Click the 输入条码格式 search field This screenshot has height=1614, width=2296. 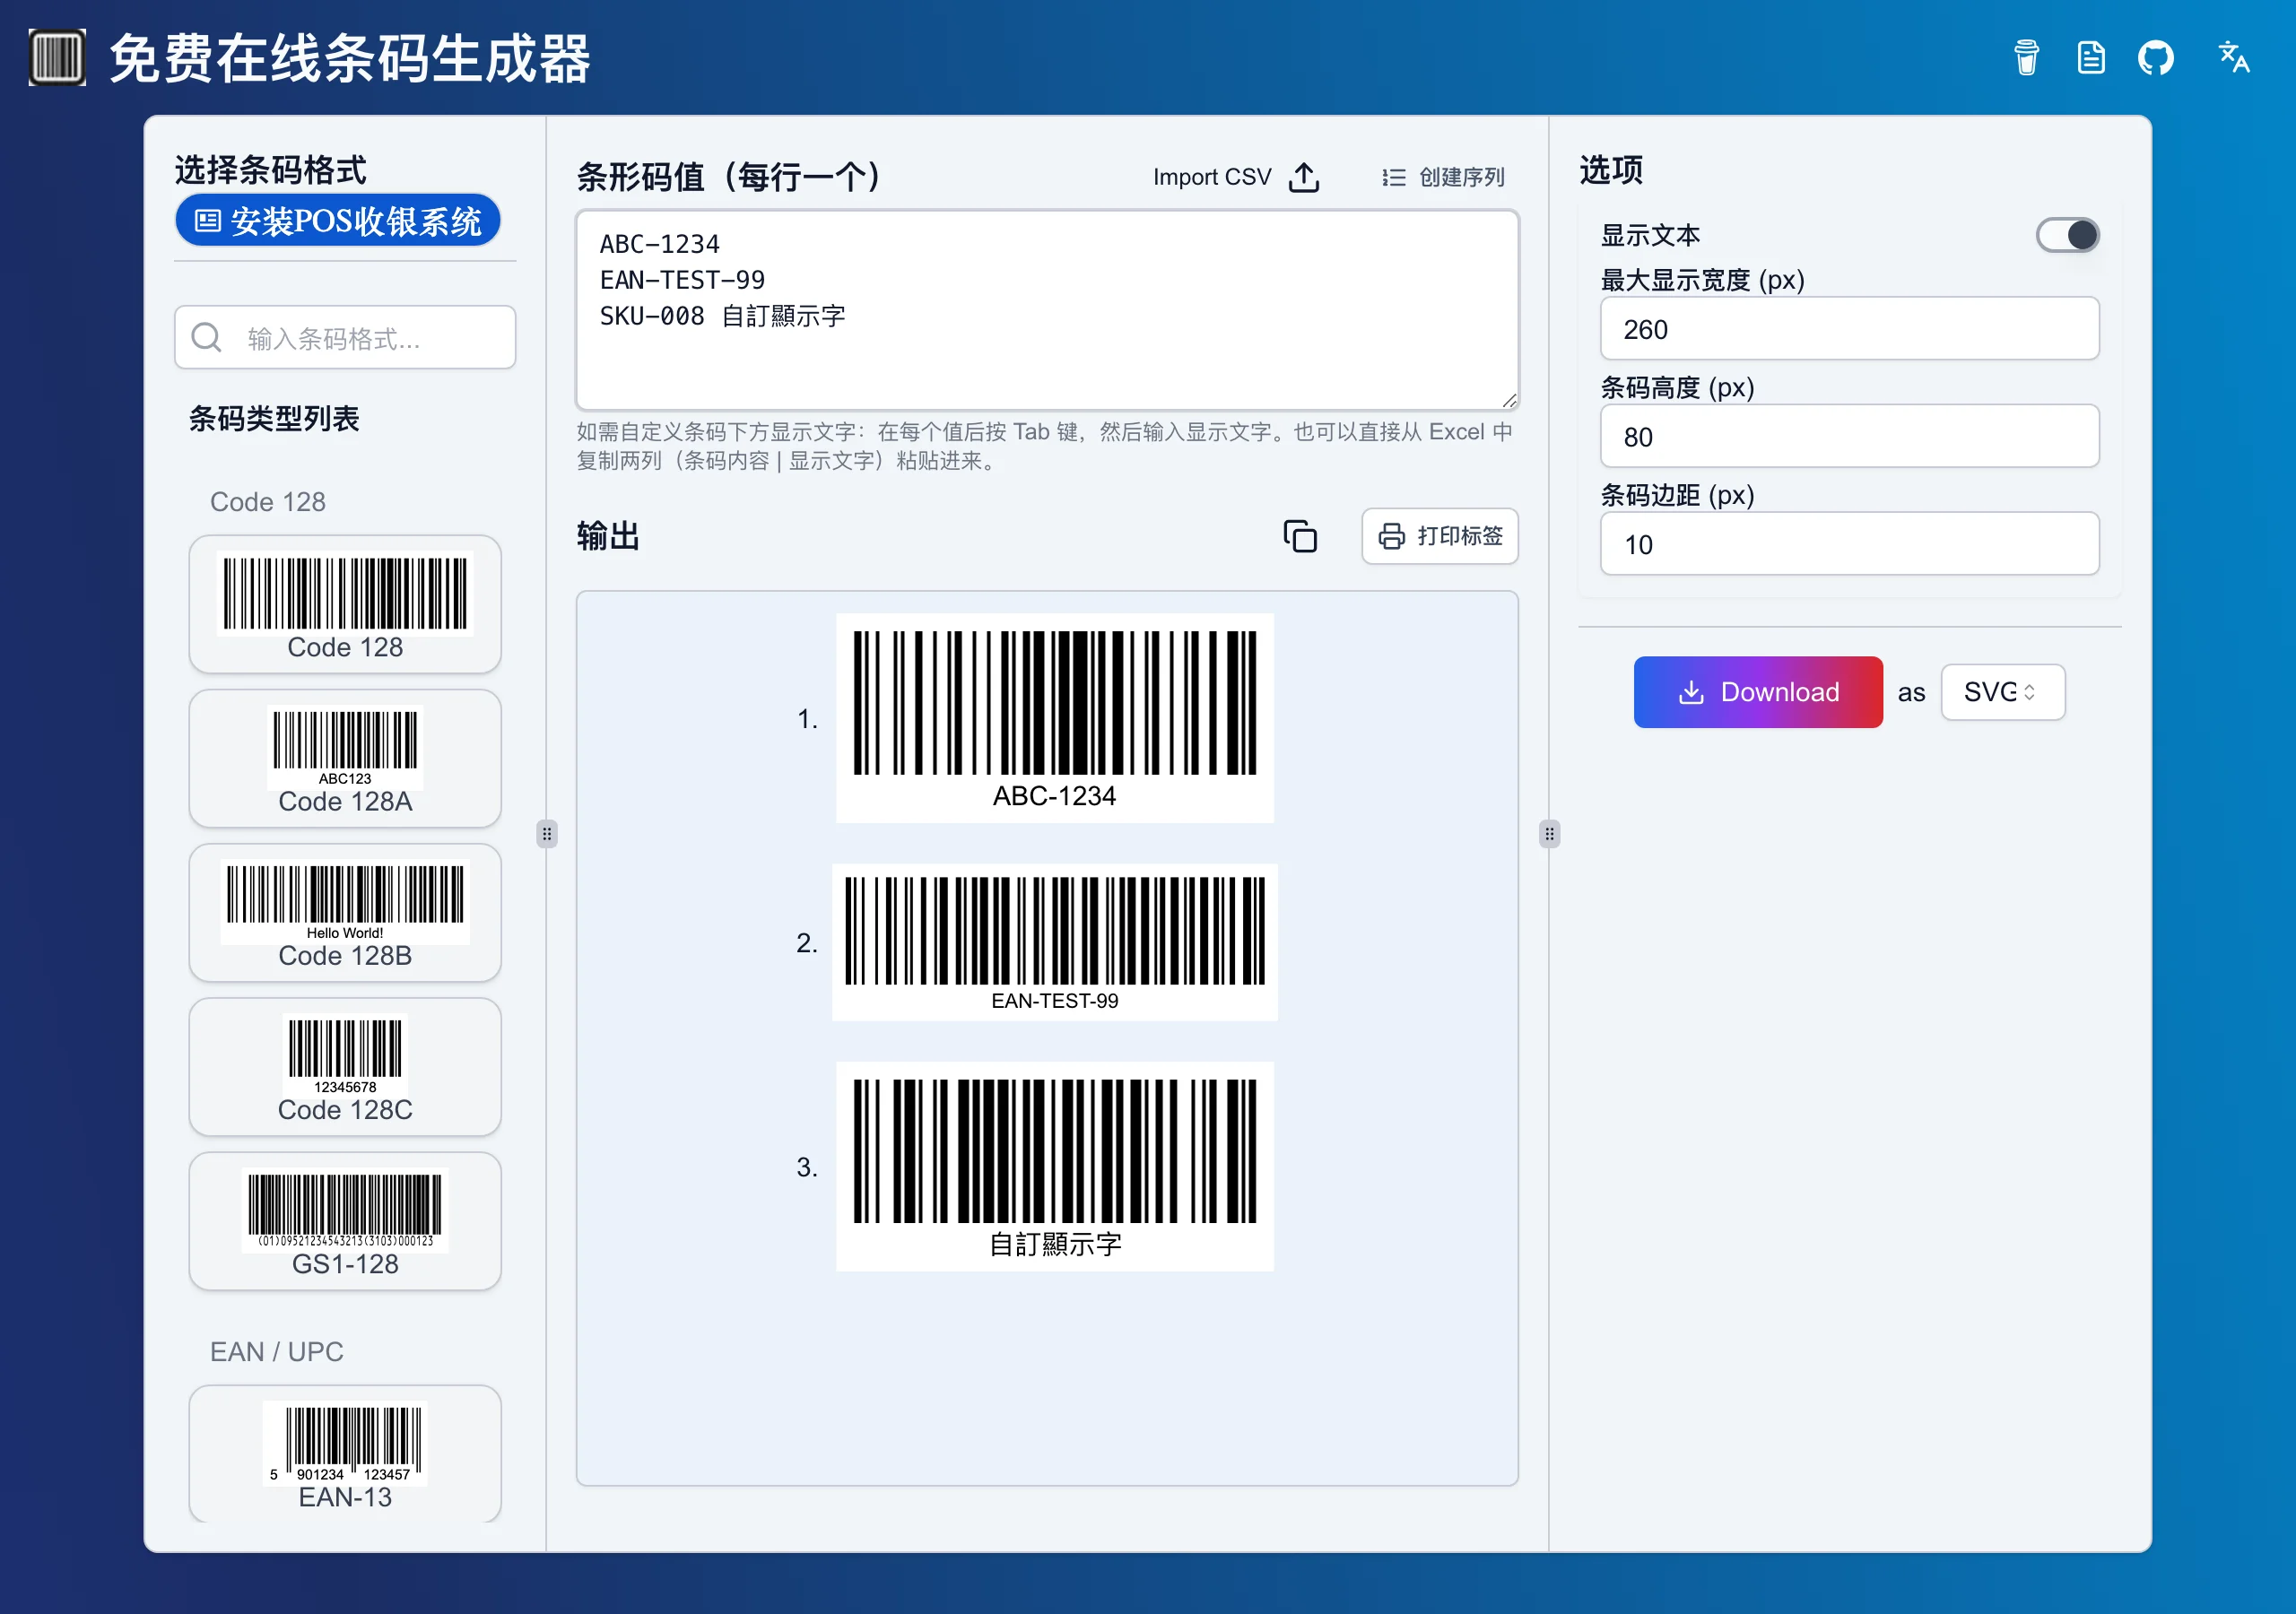[x=345, y=337]
